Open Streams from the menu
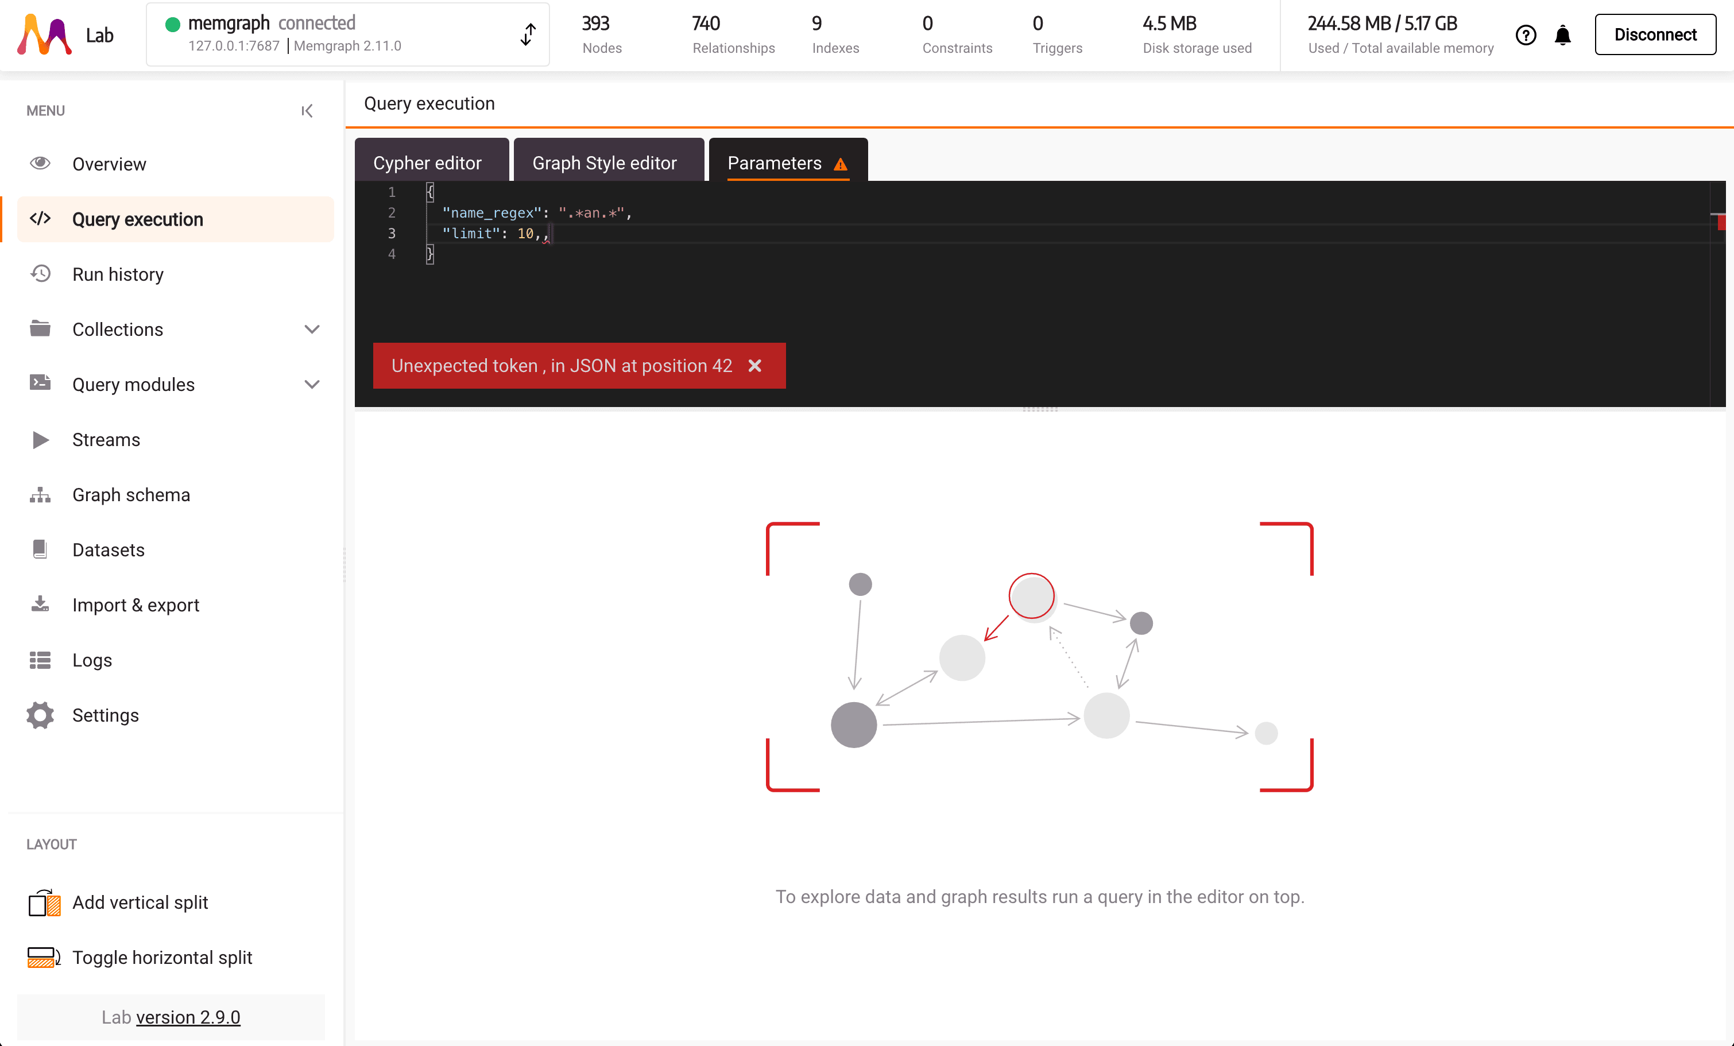Screen dimensions: 1734x1046 tap(175, 440)
